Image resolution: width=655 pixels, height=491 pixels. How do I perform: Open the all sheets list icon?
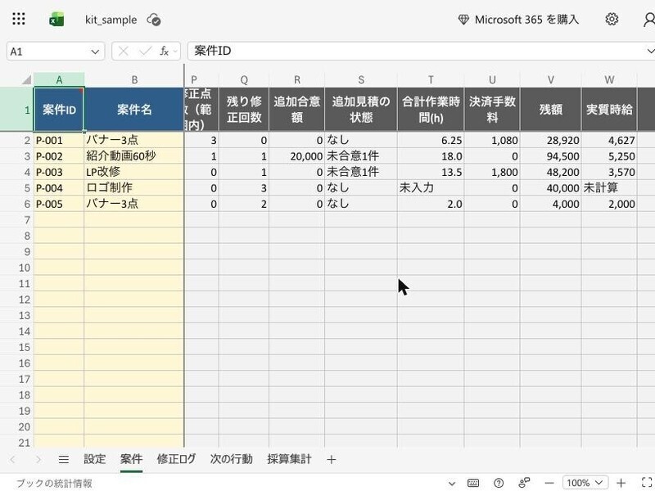click(64, 460)
